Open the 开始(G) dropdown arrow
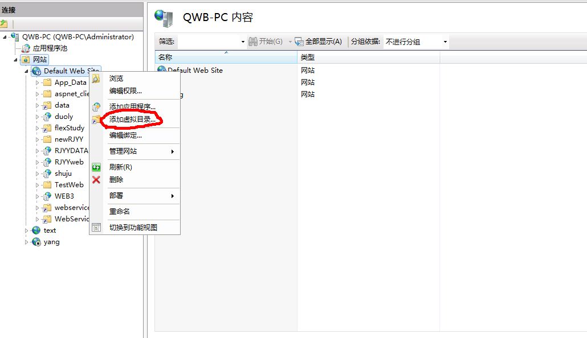Screen dimensions: 587x338 (x=290, y=42)
